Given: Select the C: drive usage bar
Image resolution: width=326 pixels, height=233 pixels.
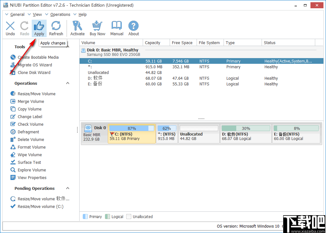Looking at the screenshot, I should [132, 128].
